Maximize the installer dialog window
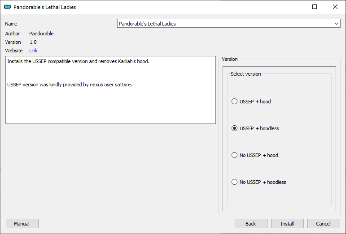The width and height of the screenshot is (346, 234). (315, 7)
